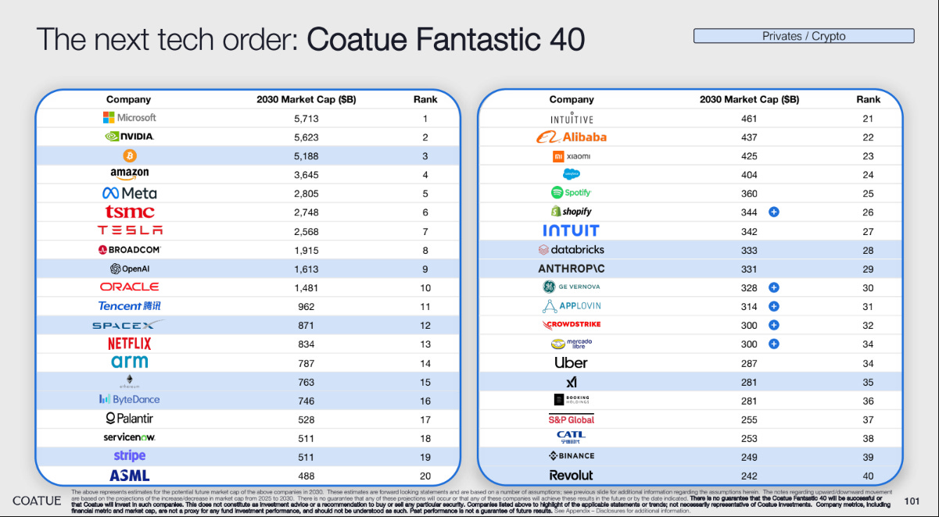This screenshot has height=517, width=939.
Task: Click the 461 value for Intuitive
Action: point(749,119)
